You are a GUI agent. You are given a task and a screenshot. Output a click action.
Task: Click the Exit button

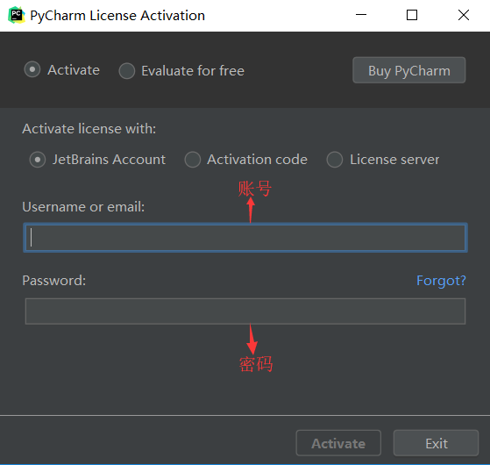[x=436, y=443]
